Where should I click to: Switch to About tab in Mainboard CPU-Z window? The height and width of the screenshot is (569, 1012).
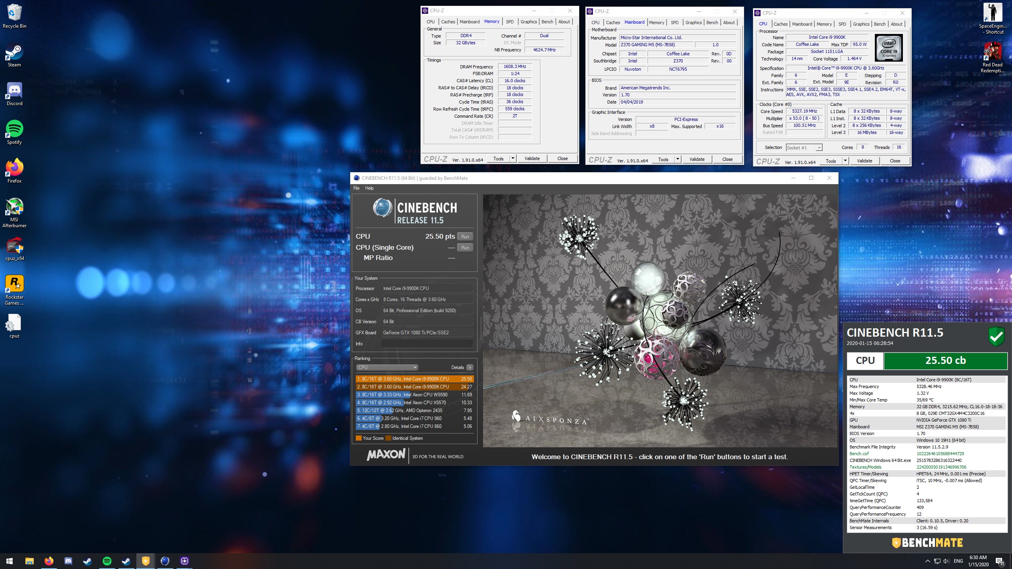coord(729,23)
